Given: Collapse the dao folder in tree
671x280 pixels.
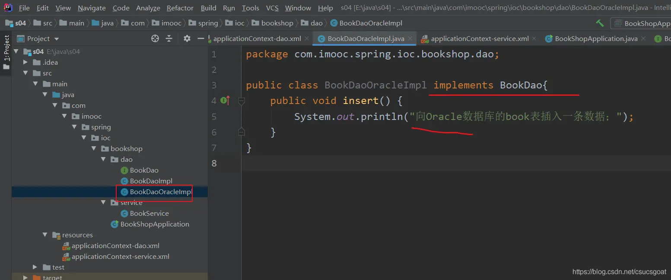Looking at the screenshot, I should point(103,160).
